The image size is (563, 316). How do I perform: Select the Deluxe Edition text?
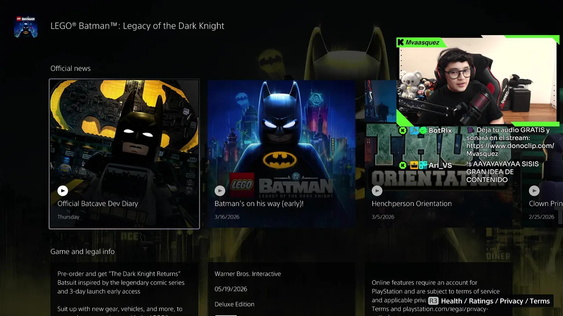[234, 304]
